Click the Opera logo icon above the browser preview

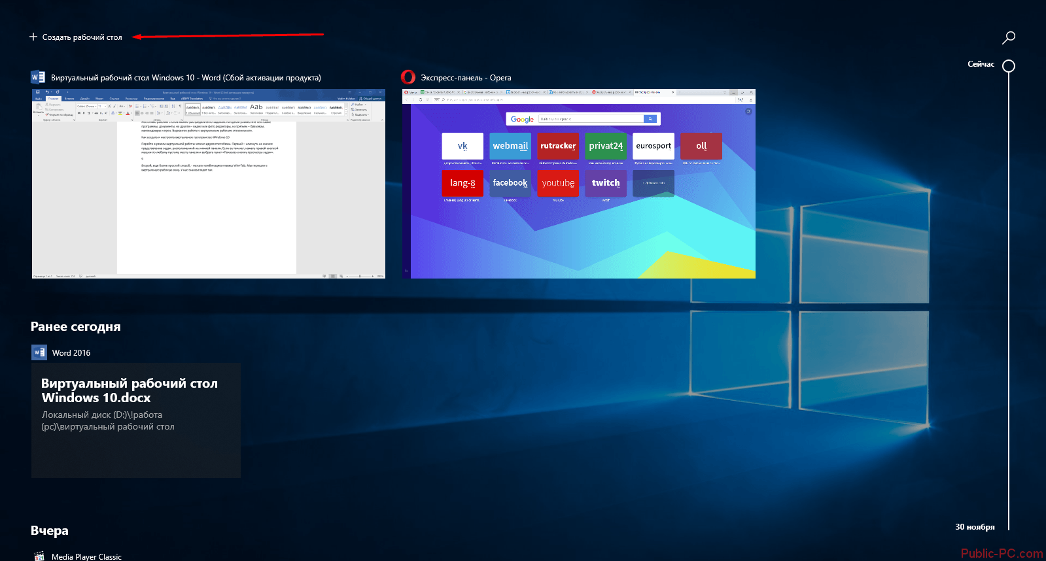click(408, 77)
